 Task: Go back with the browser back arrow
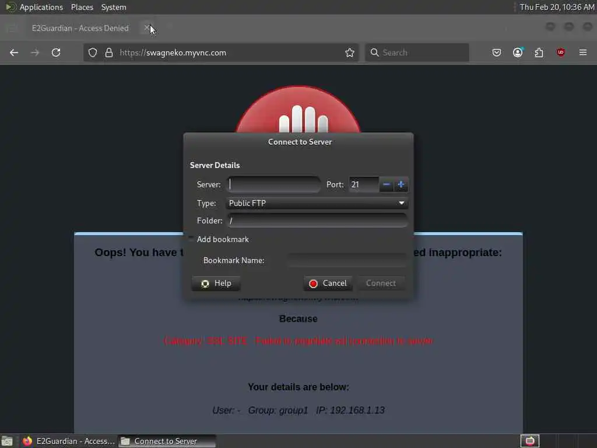point(14,52)
